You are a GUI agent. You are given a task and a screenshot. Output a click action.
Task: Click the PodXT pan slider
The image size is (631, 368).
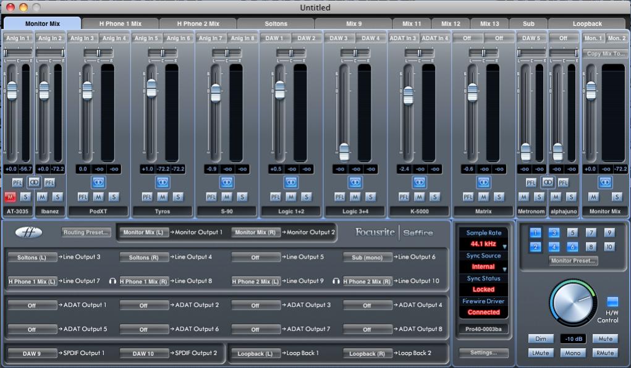[x=98, y=53]
